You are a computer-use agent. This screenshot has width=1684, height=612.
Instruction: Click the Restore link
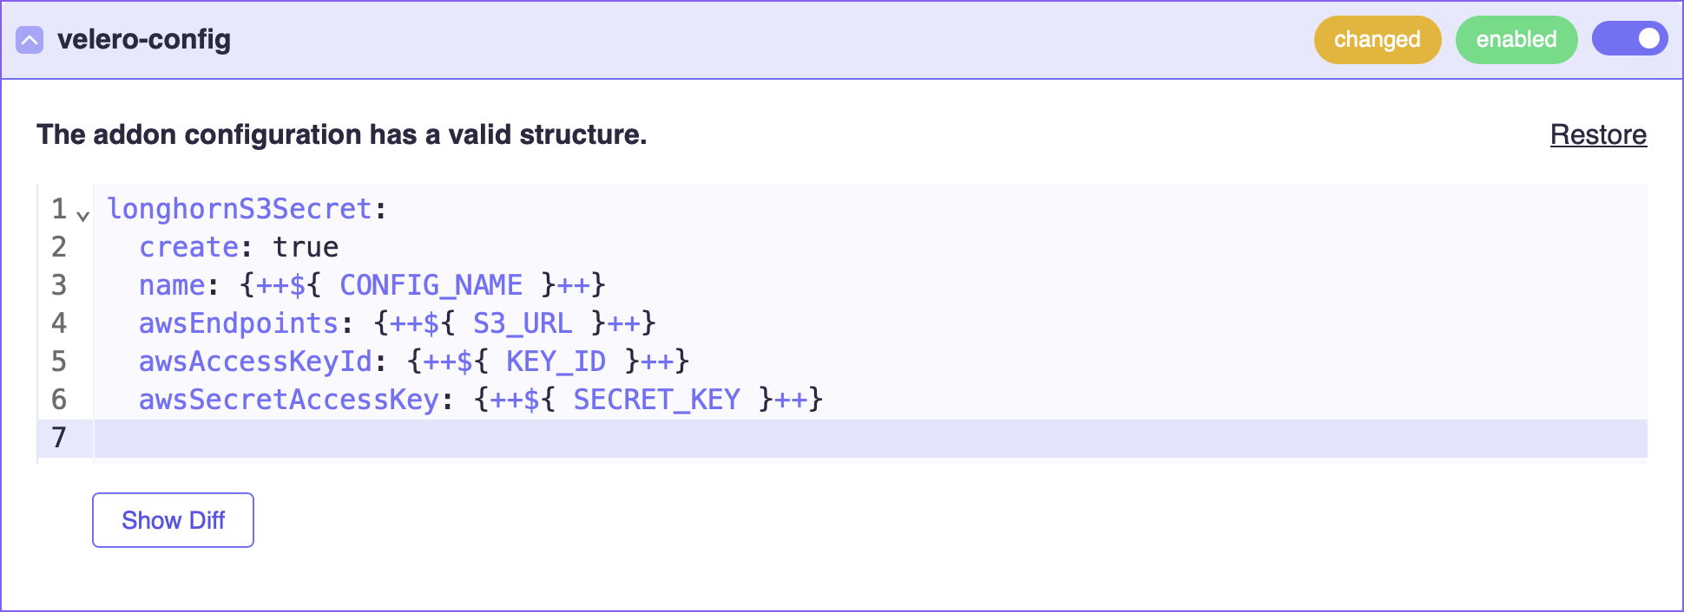tap(1598, 134)
